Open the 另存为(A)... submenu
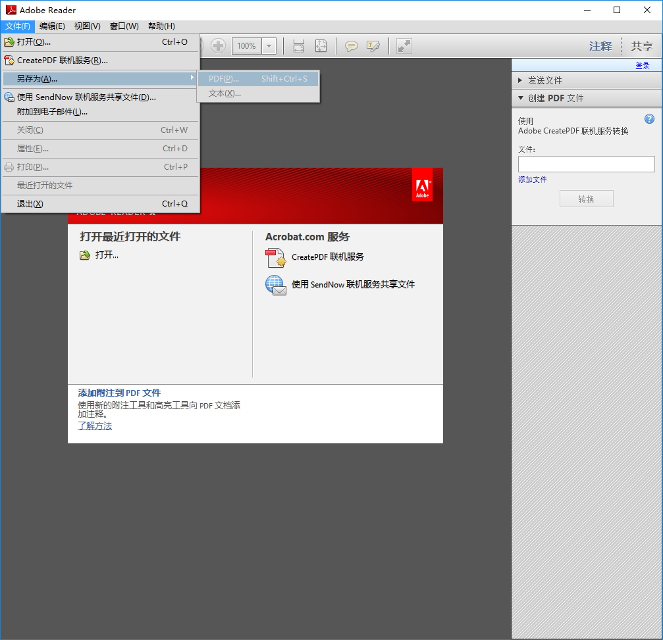Screen dimensions: 663x640 tap(100, 78)
